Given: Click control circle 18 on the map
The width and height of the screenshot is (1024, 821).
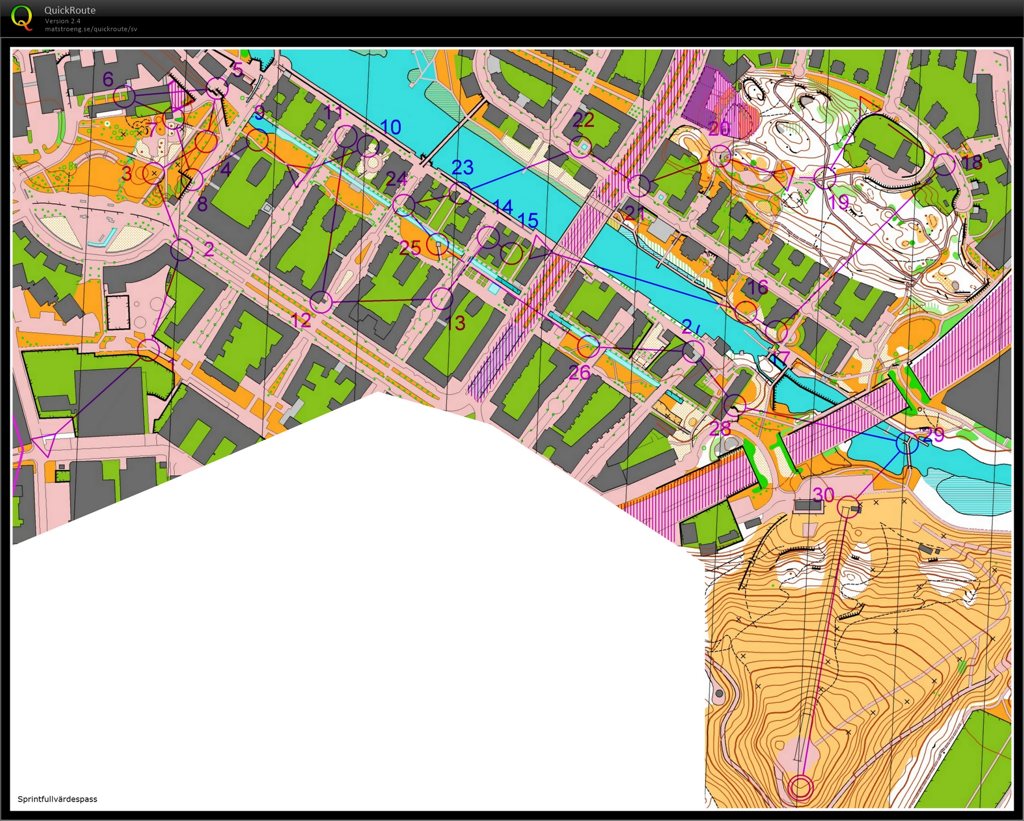Looking at the screenshot, I should pos(944,165).
